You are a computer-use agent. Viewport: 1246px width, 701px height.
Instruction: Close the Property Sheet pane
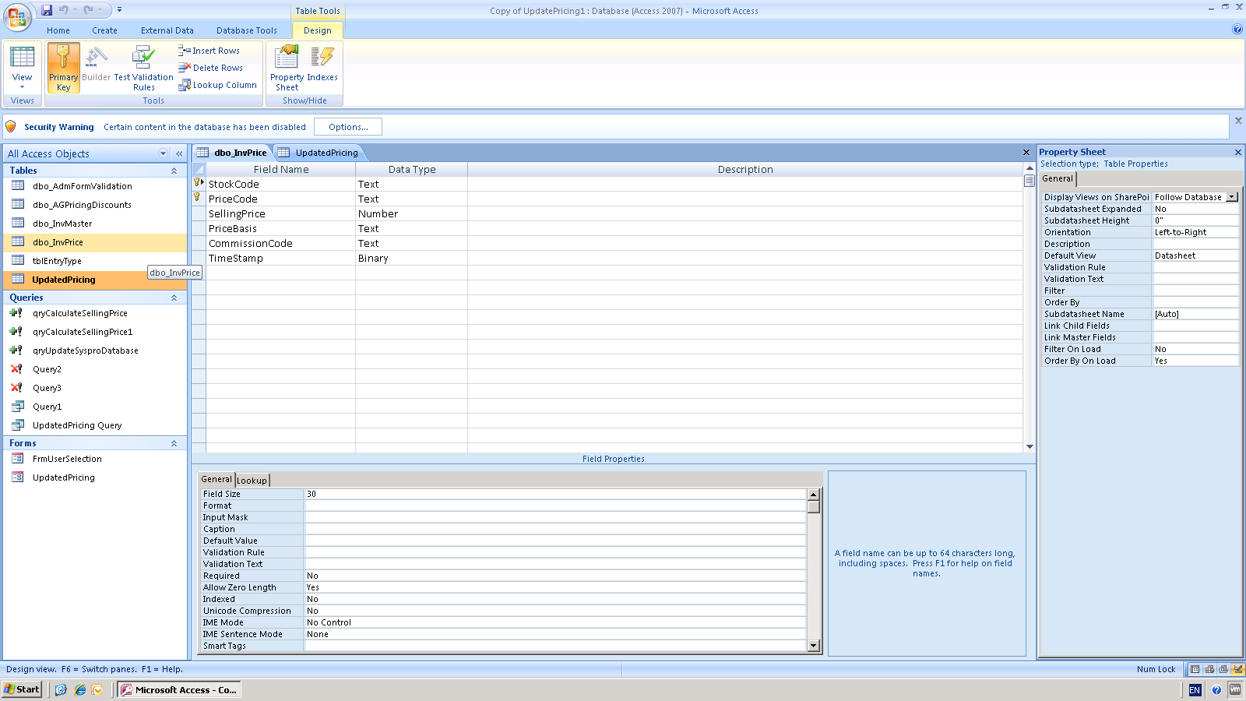1238,152
